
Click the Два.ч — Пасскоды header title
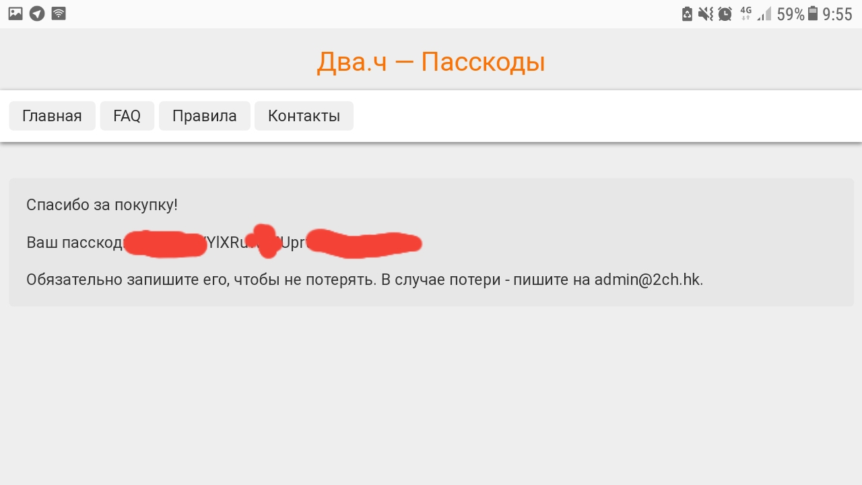(x=431, y=62)
